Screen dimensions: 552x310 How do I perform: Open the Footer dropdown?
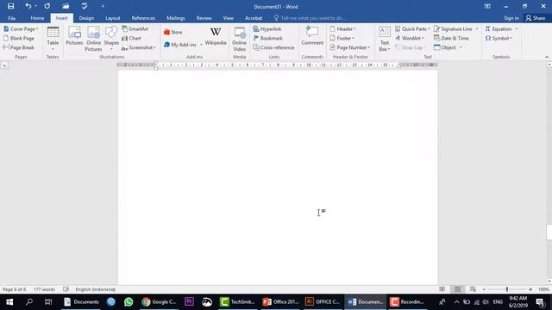coord(342,38)
